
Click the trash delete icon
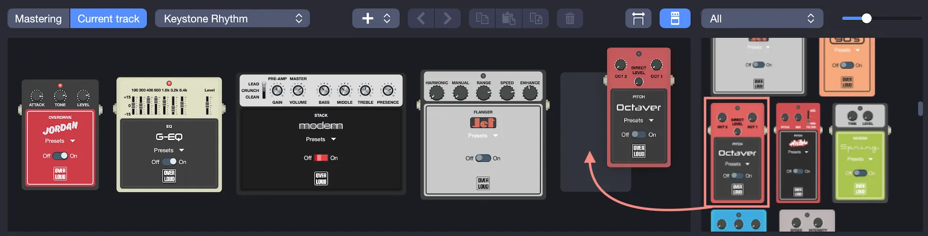coord(570,19)
